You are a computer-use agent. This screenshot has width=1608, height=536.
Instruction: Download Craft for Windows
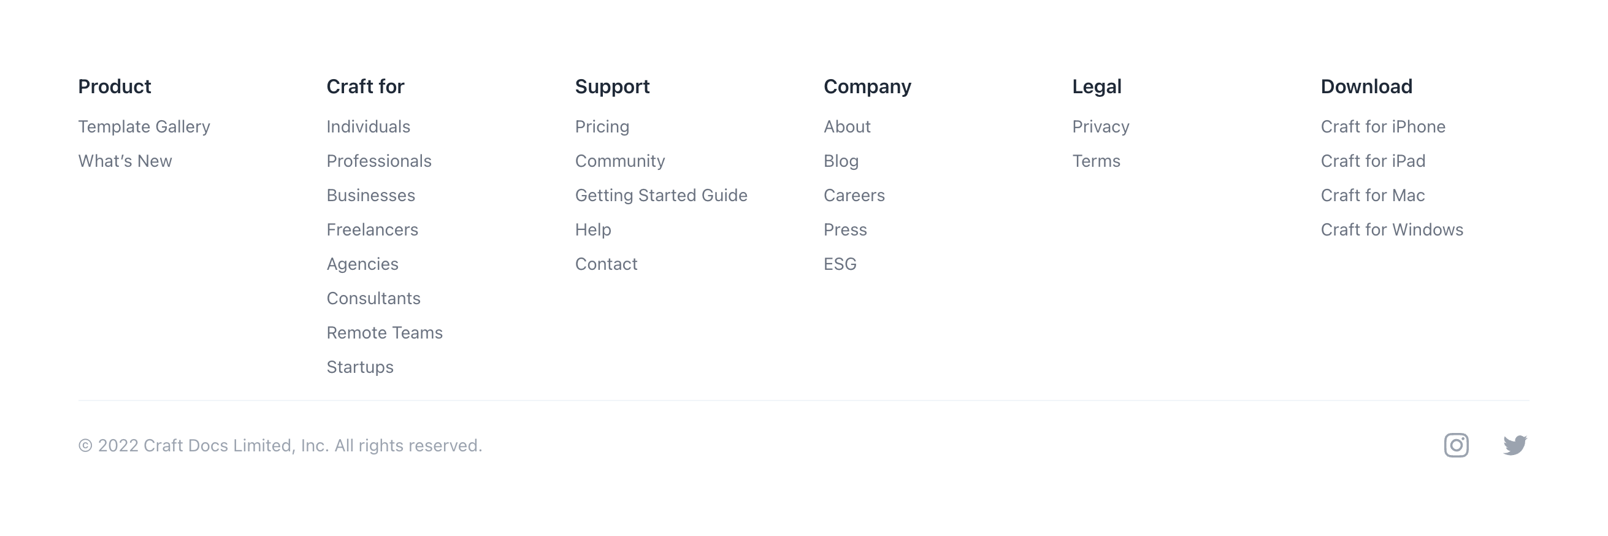[x=1392, y=229]
